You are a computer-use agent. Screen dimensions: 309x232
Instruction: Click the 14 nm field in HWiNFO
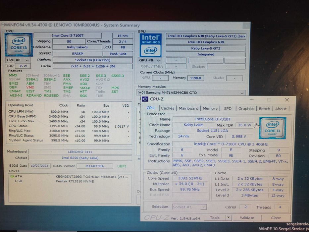click(123, 36)
